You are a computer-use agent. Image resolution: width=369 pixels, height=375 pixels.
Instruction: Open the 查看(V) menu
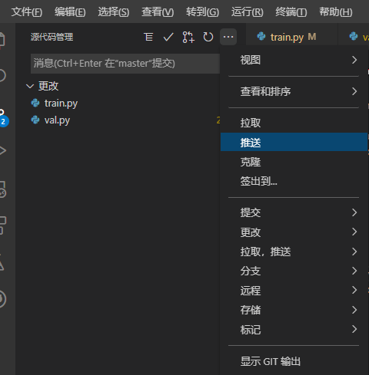(158, 12)
